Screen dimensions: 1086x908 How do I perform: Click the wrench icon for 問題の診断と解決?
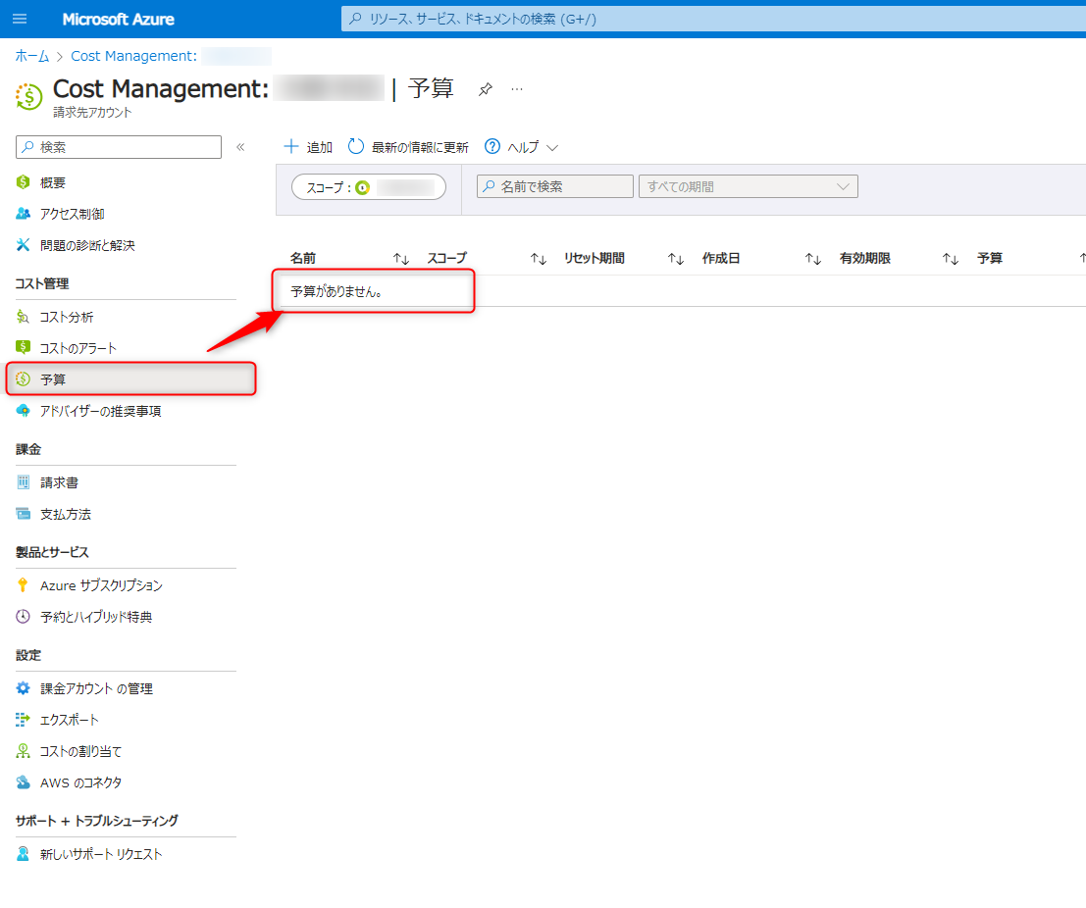coord(23,244)
